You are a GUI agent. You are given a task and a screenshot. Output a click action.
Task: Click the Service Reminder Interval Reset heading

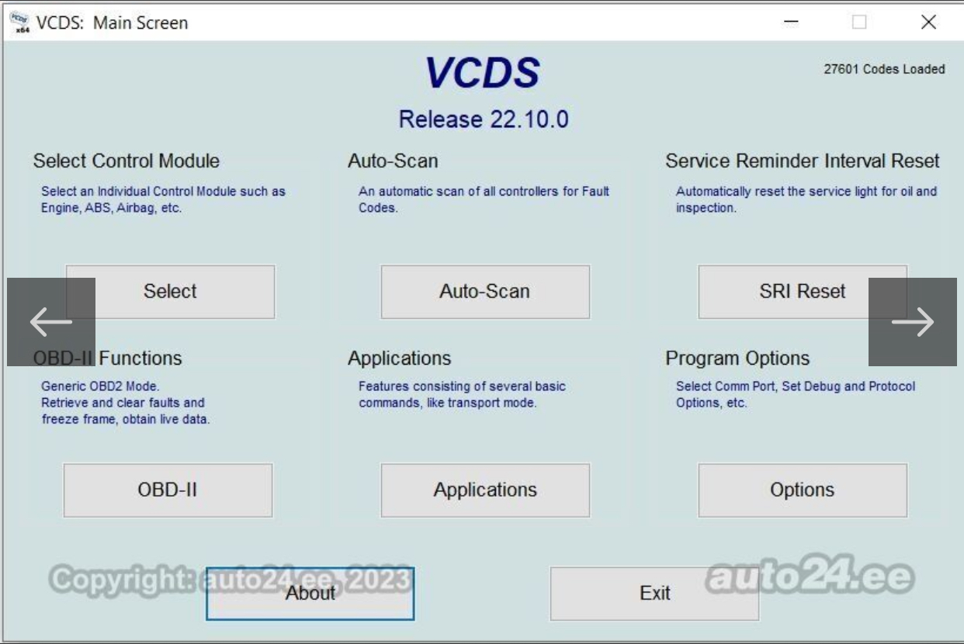click(802, 161)
